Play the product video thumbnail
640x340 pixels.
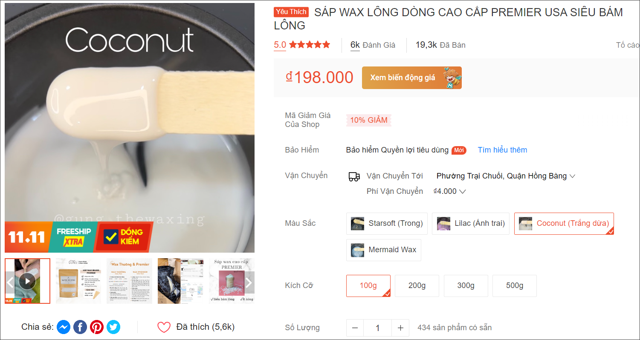coord(27,281)
